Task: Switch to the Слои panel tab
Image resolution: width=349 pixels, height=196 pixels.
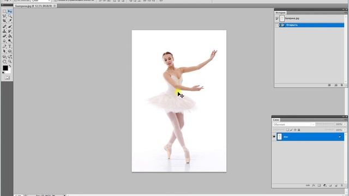Action: pos(276,120)
